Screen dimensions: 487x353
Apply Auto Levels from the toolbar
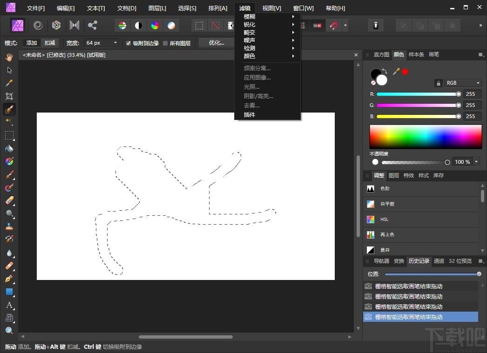122,26
